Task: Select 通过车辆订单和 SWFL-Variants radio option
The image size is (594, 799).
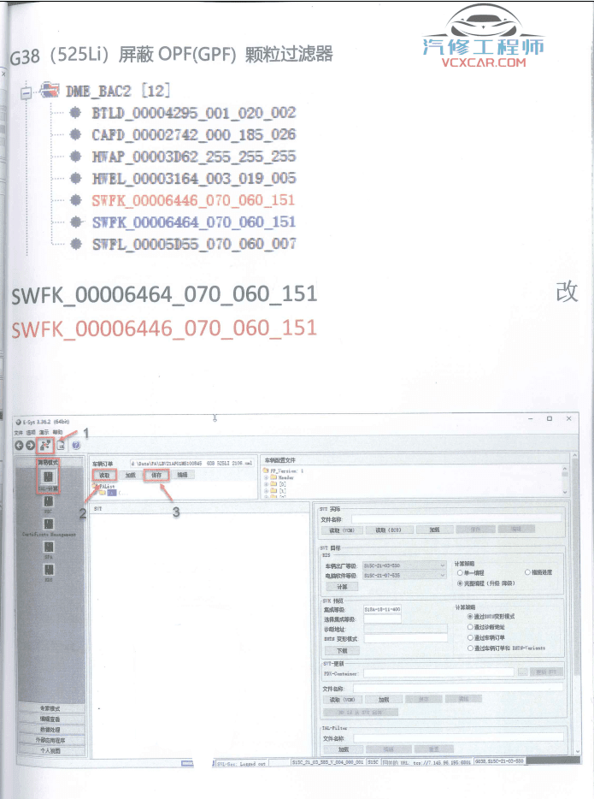Action: (470, 648)
